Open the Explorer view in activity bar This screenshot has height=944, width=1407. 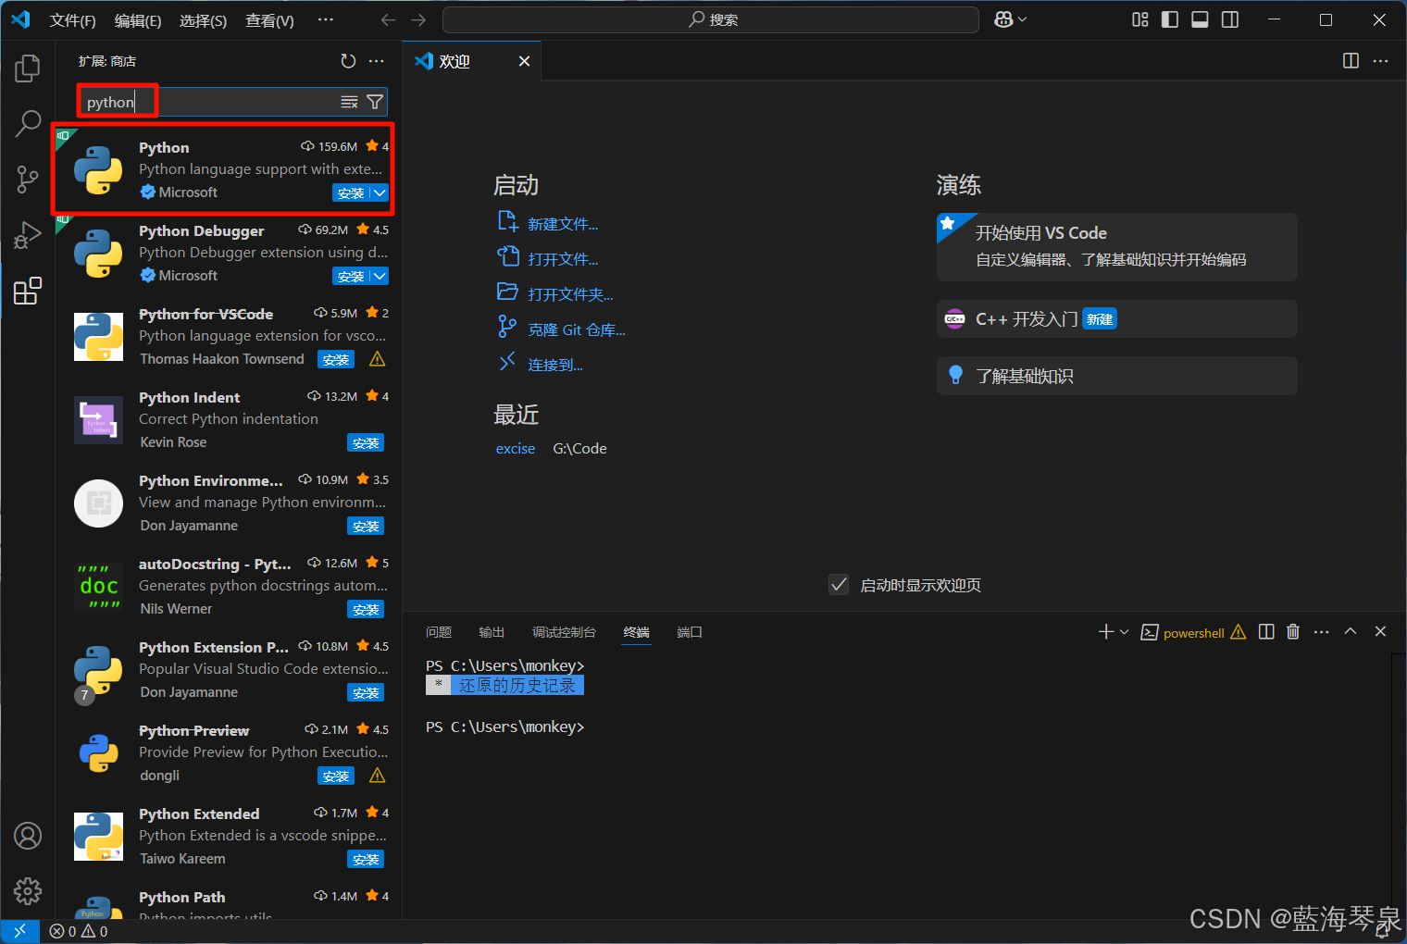[28, 68]
